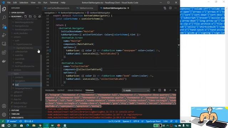Split the editor to the right
This screenshot has width=228, height=128.
170,8
